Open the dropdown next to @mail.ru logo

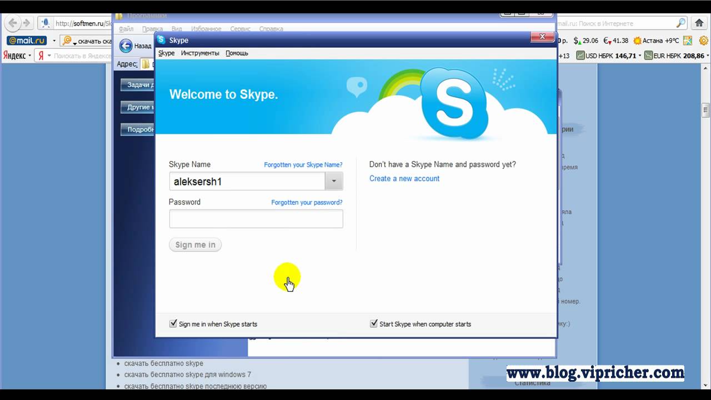click(x=54, y=41)
